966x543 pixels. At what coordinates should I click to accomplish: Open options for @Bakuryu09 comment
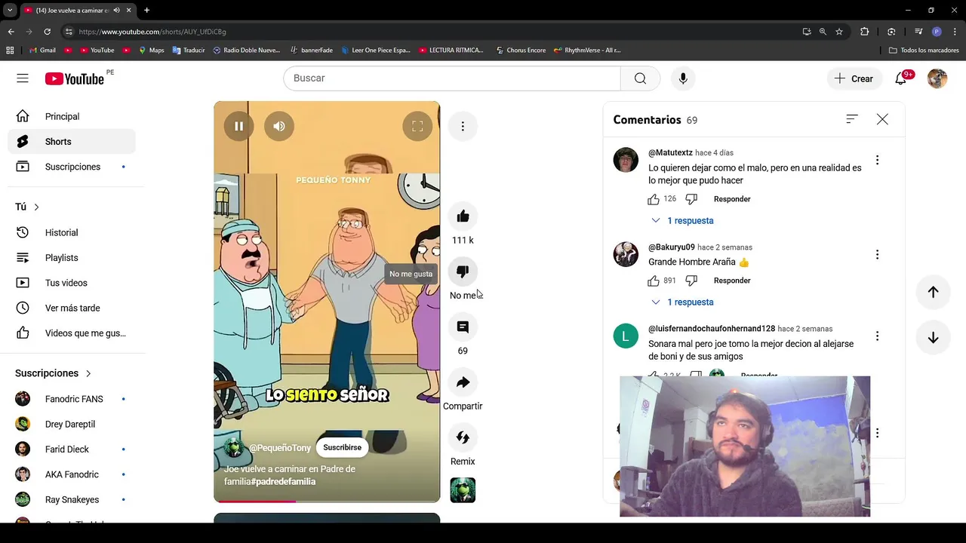(x=877, y=255)
